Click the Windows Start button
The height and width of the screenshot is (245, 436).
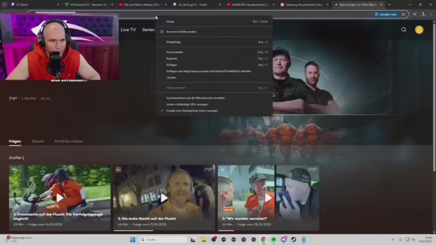(133, 240)
